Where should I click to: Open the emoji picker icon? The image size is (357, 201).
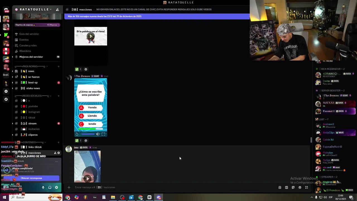300,187
